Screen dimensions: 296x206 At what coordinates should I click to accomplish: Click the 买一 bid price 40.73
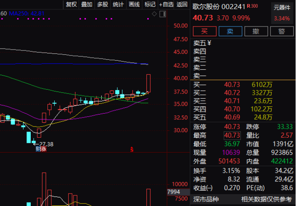[232, 85]
